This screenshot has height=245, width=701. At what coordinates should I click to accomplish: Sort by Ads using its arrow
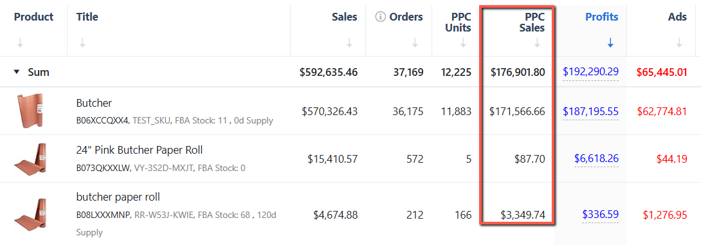pos(680,43)
